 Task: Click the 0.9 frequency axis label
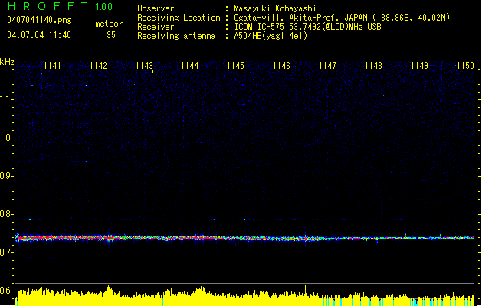(x=7, y=176)
